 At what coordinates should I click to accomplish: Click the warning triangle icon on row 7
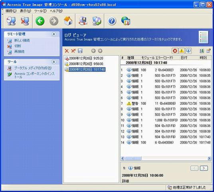[129, 104]
